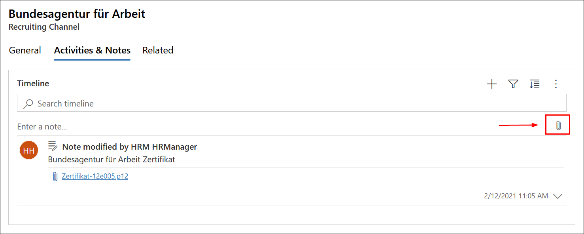Open the Timeline more commands menu
The image size is (584, 234).
coord(556,84)
